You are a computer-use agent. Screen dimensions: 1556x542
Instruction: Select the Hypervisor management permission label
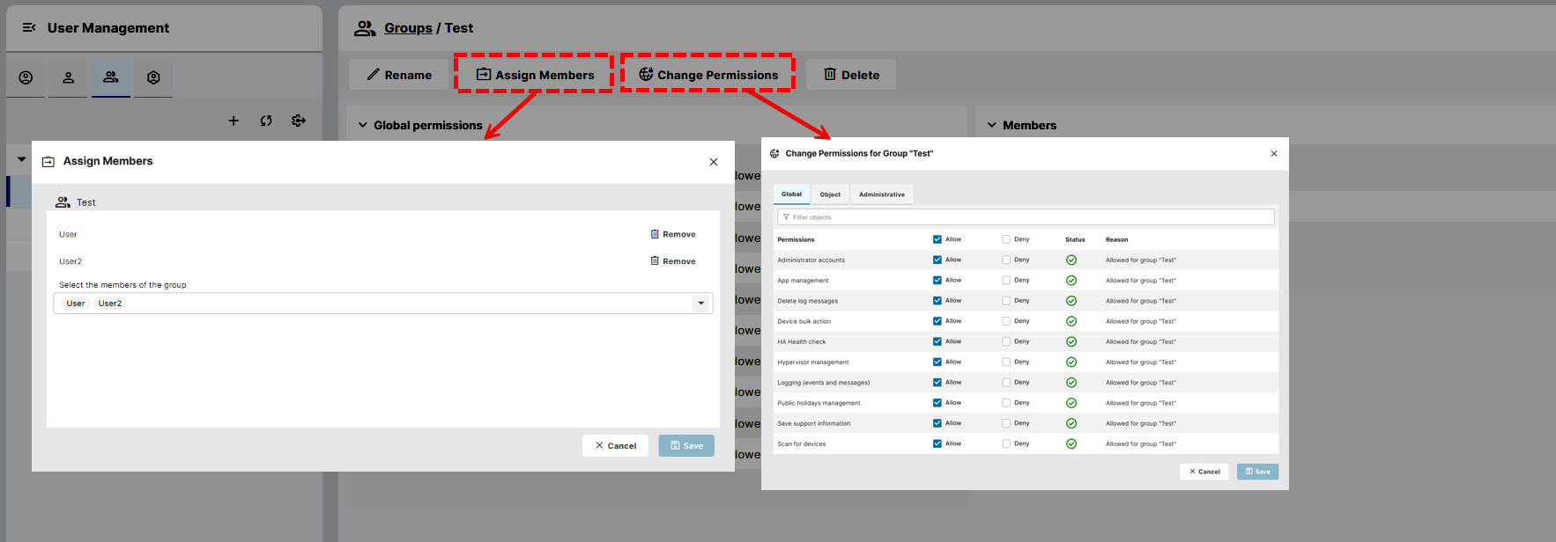[813, 363]
